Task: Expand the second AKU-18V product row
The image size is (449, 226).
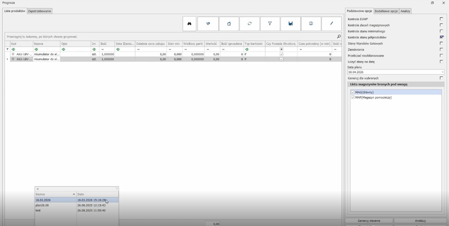Action: 13,59
